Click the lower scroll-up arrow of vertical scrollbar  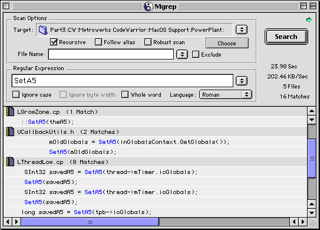click(312, 204)
